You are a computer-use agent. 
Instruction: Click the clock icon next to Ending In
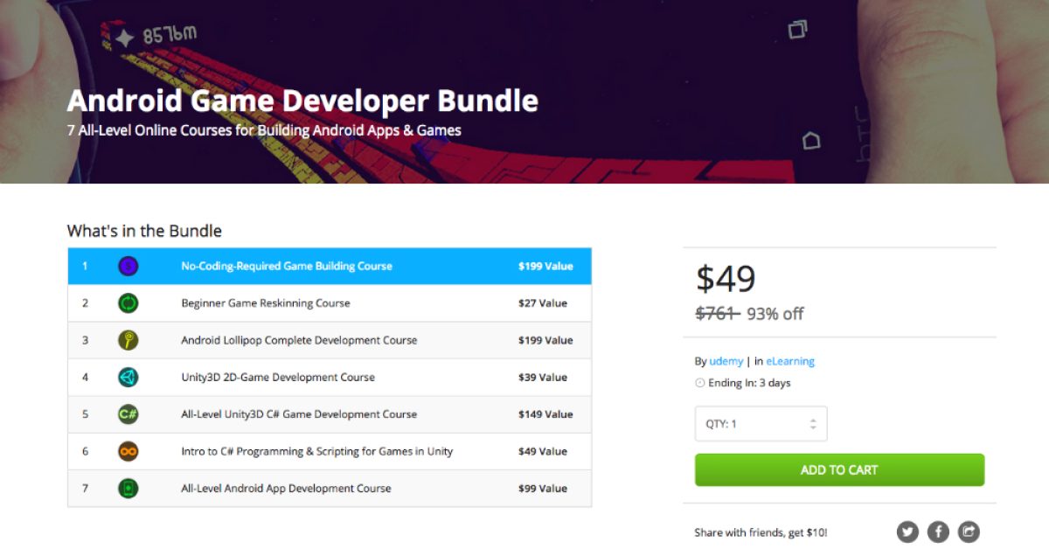click(x=699, y=382)
